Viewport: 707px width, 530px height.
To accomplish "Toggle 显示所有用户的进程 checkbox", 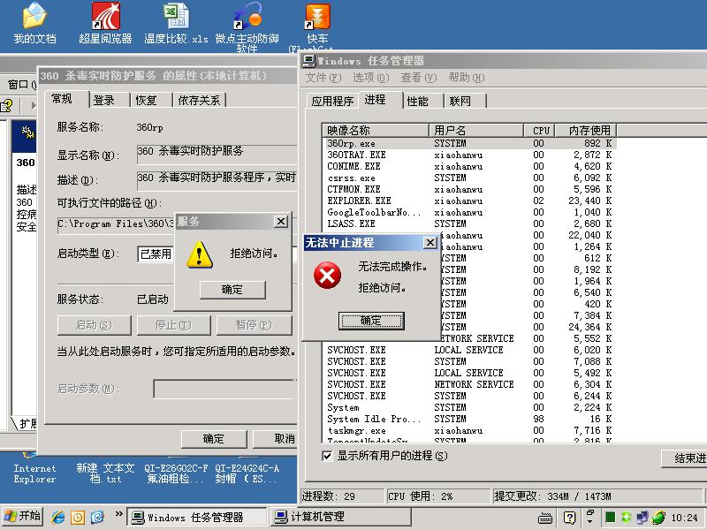I will pyautogui.click(x=327, y=456).
